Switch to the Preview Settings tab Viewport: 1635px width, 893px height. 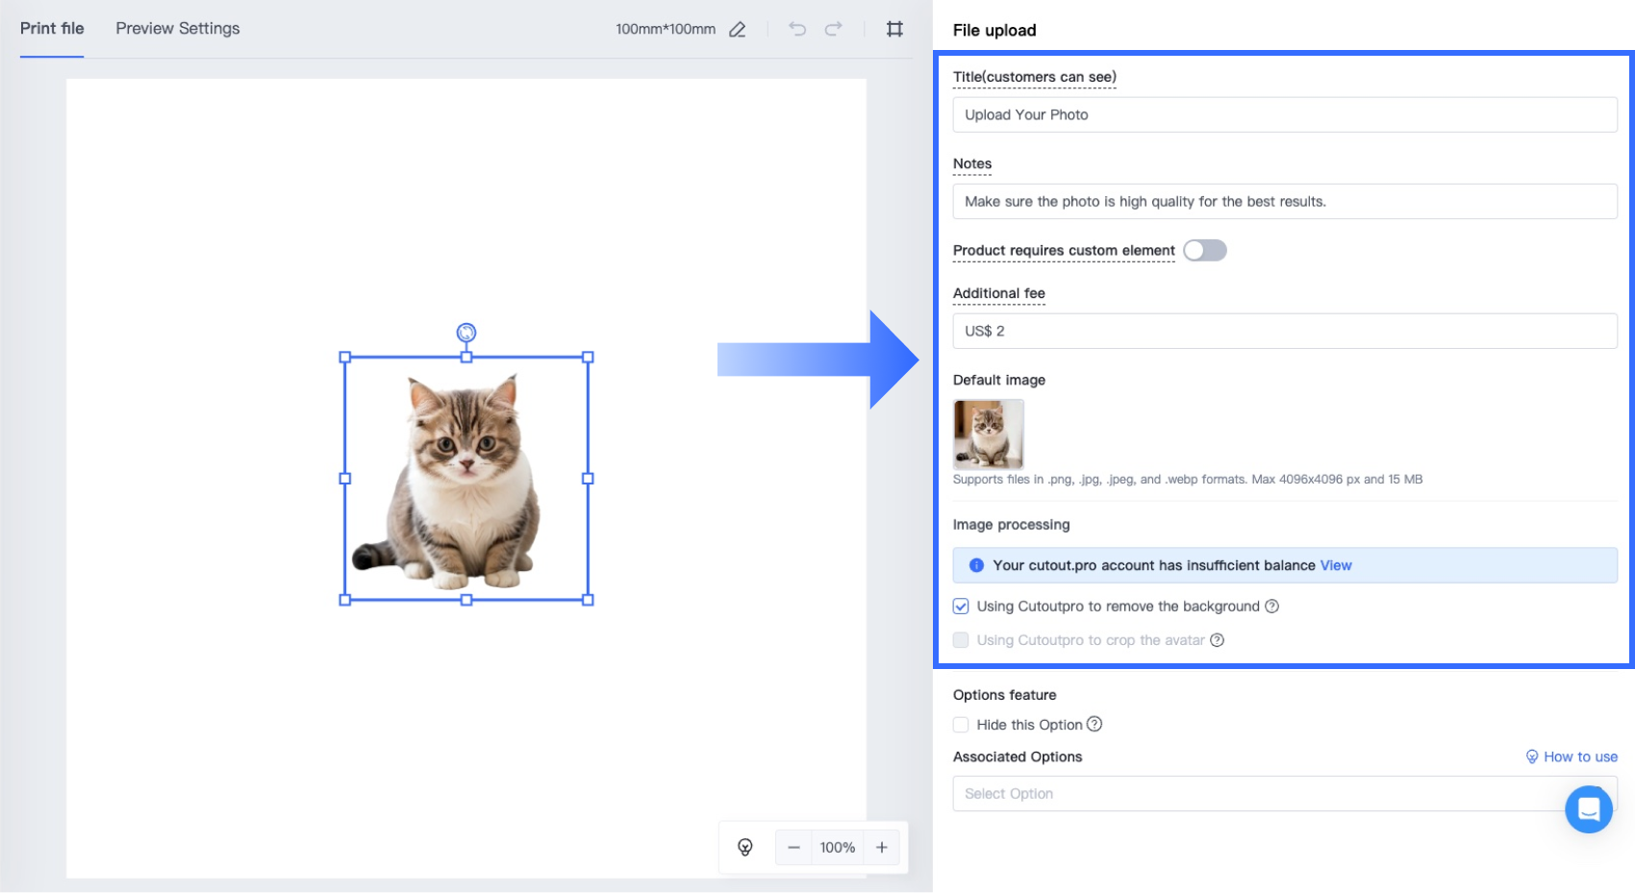(x=178, y=29)
